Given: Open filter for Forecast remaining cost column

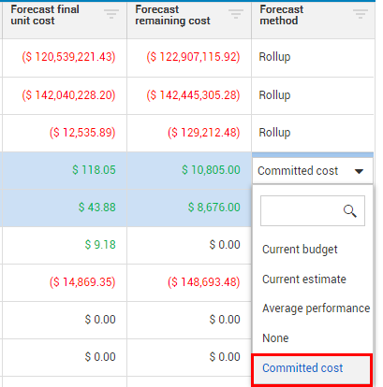Looking at the screenshot, I should pos(236,14).
